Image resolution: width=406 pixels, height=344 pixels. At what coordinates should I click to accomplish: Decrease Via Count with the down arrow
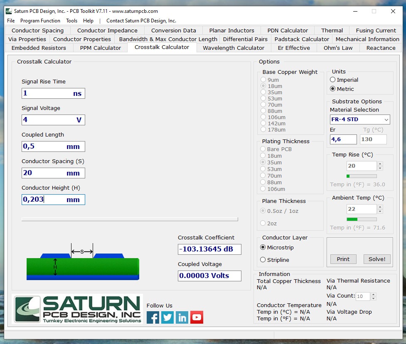point(373,298)
